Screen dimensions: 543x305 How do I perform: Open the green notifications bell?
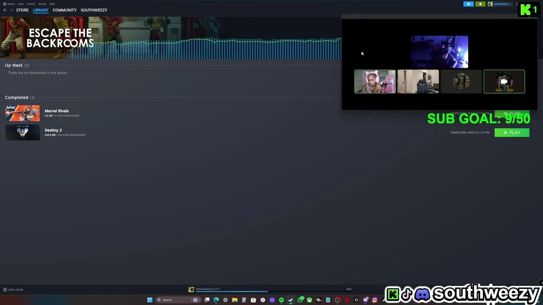pos(480,4)
